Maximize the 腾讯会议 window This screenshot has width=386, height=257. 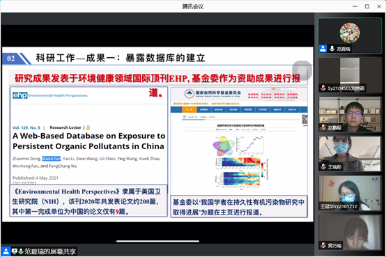[367, 6]
